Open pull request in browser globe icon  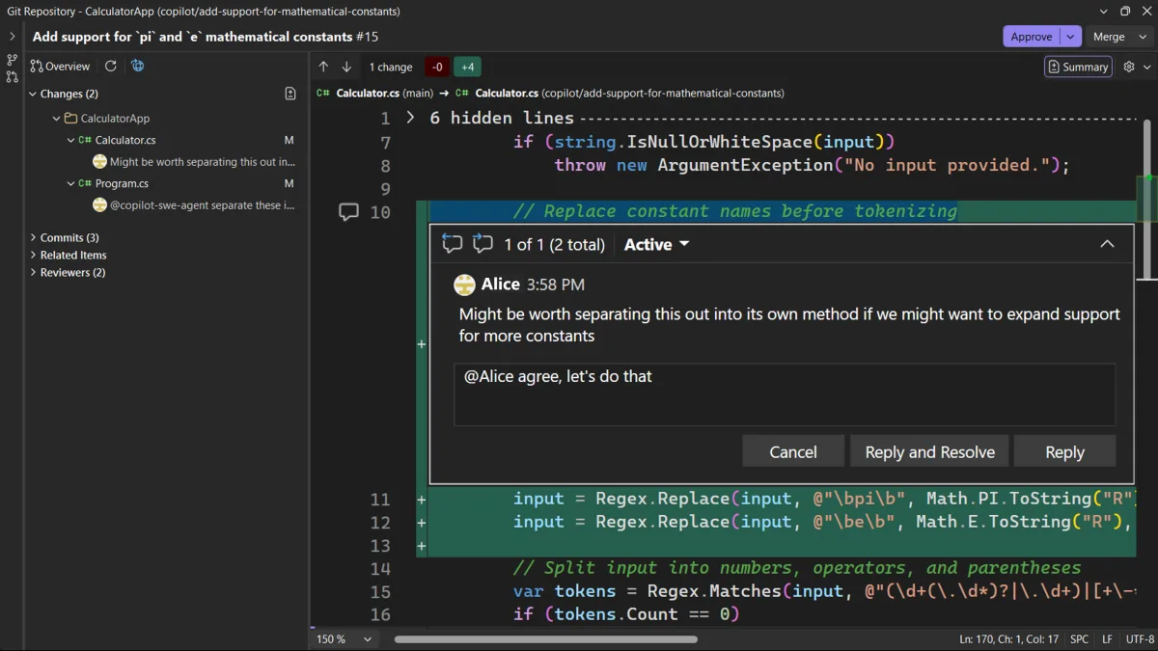[x=138, y=67]
